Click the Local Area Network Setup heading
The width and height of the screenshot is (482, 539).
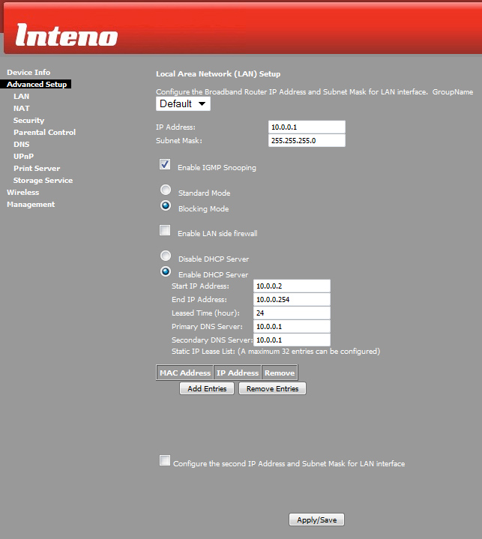(218, 74)
